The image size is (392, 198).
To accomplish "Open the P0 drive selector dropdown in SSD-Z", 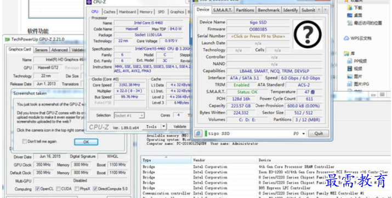I will pos(304,133).
